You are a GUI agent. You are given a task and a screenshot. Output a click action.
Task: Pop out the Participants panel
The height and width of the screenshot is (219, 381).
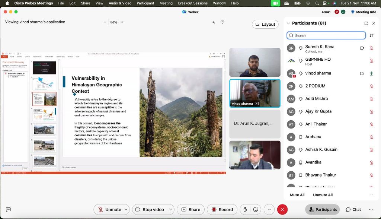click(x=366, y=23)
